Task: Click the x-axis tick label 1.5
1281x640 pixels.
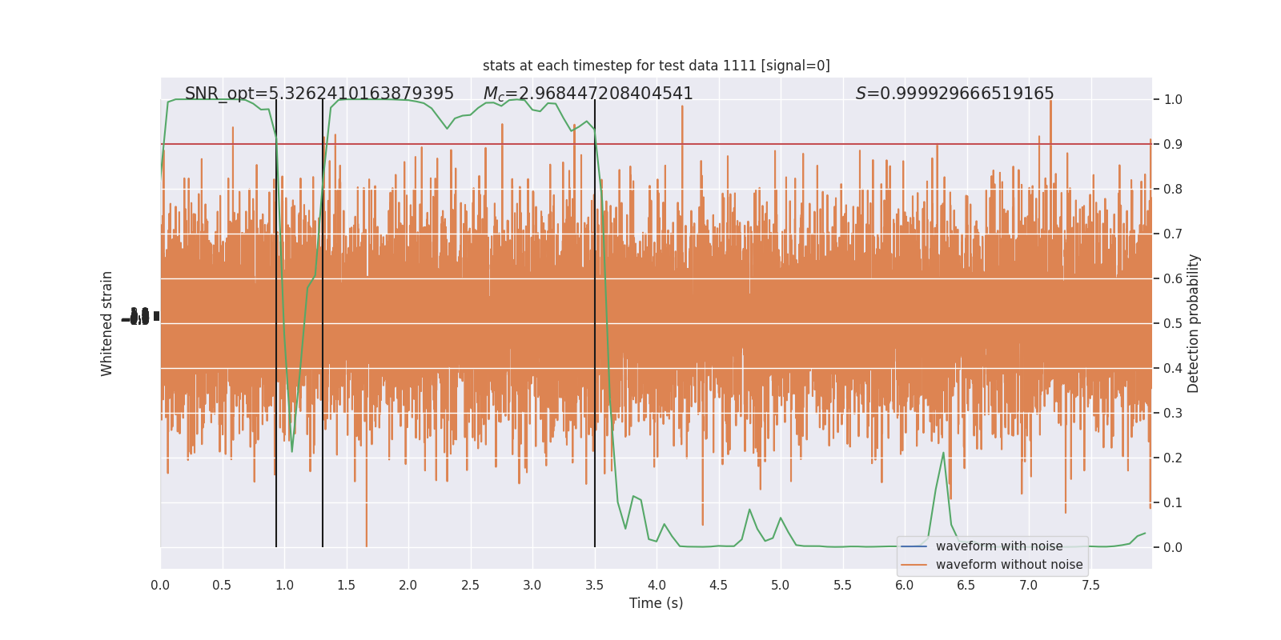Action: pos(346,586)
